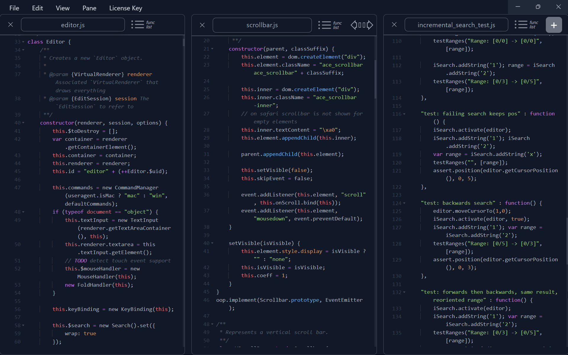This screenshot has height=355, width=568.
Task: Open the Pane menu
Action: coord(89,8)
